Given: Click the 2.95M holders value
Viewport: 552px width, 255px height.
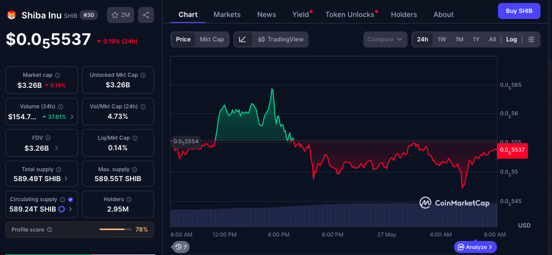Looking at the screenshot, I should pos(118,209).
